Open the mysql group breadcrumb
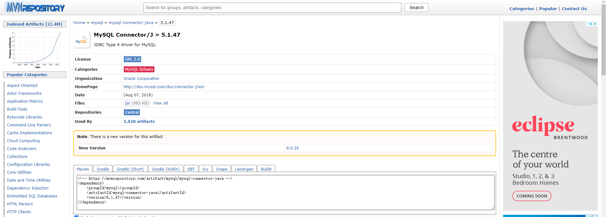Viewport: 606px width, 217px height. [97, 22]
